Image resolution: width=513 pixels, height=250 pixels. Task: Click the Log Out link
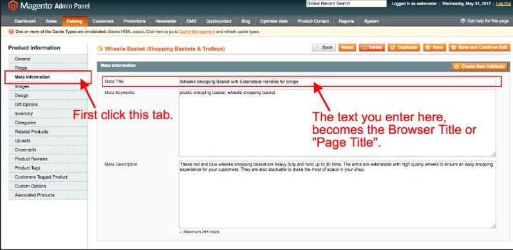[x=503, y=4]
